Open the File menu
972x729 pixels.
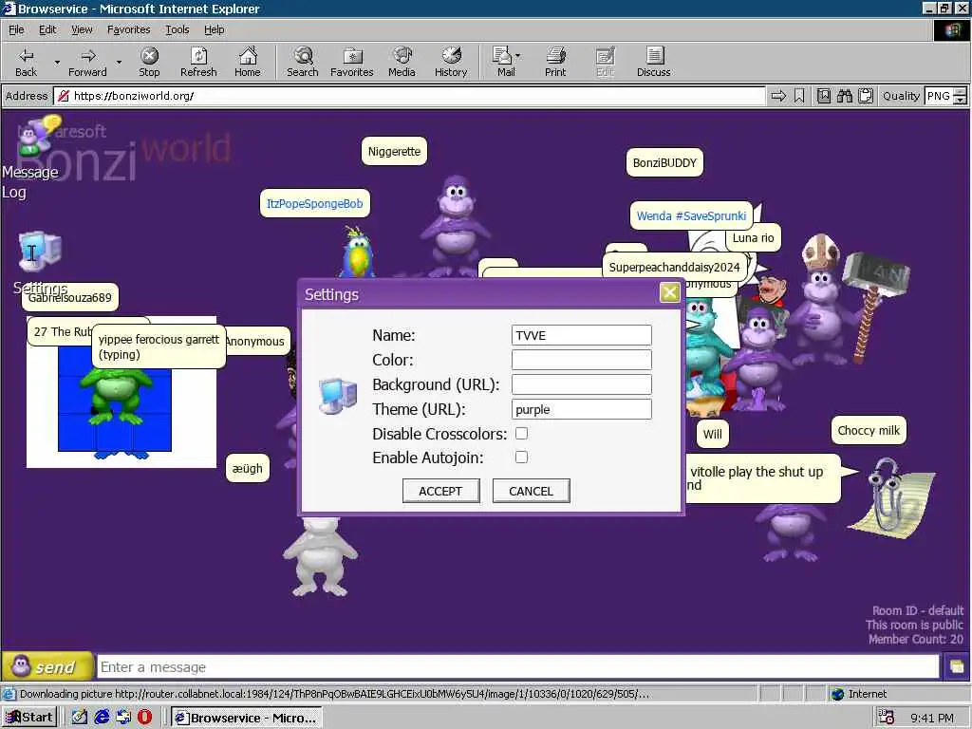17,29
